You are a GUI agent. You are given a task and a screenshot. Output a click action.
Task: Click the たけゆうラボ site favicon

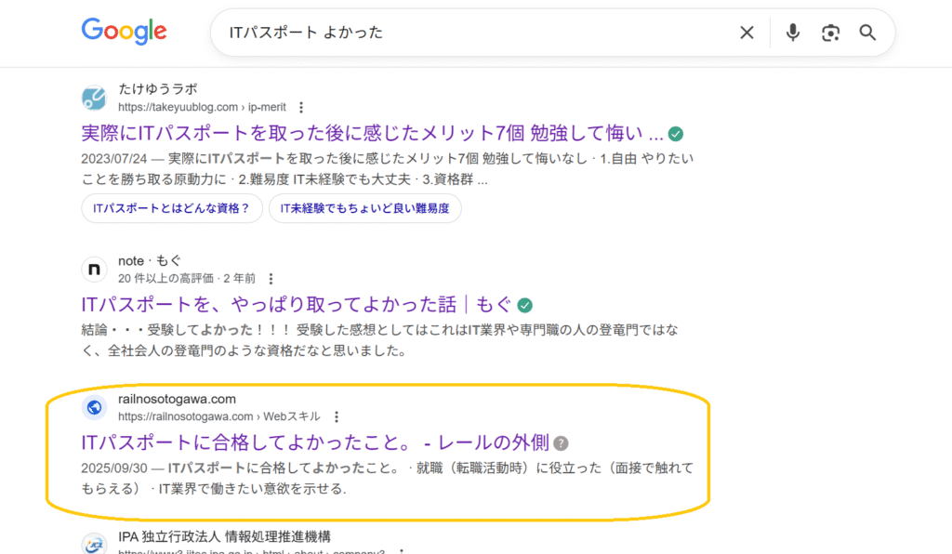[x=94, y=98]
